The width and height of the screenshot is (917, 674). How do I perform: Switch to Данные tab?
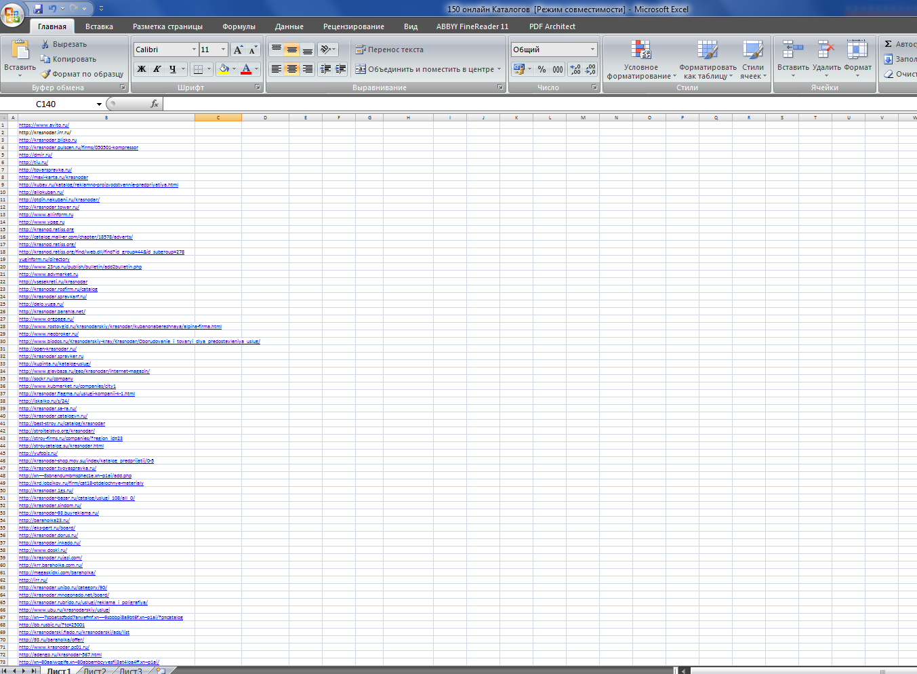tap(289, 26)
